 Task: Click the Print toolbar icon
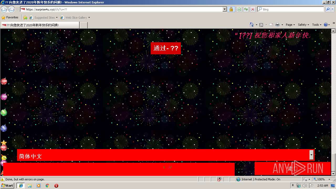[277, 25]
